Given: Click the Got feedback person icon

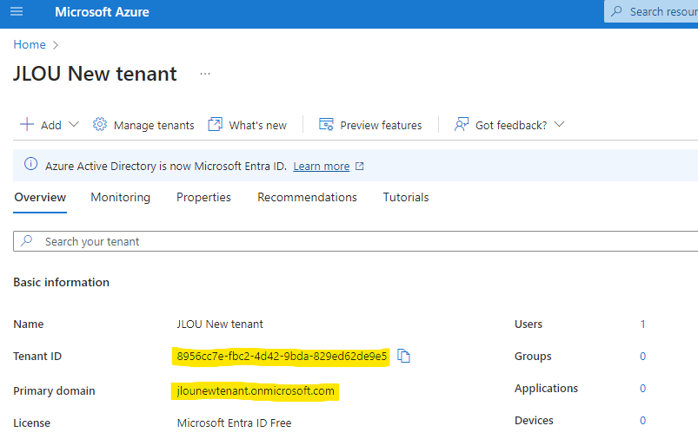Looking at the screenshot, I should pos(462,124).
